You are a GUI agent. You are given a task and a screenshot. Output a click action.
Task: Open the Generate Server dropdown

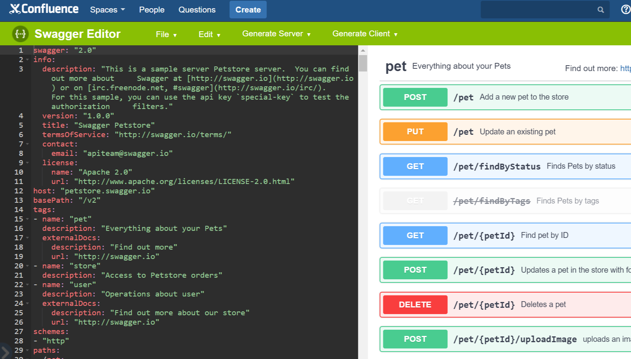[x=276, y=34]
